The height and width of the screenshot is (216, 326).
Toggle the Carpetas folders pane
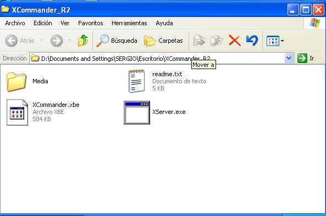(163, 41)
